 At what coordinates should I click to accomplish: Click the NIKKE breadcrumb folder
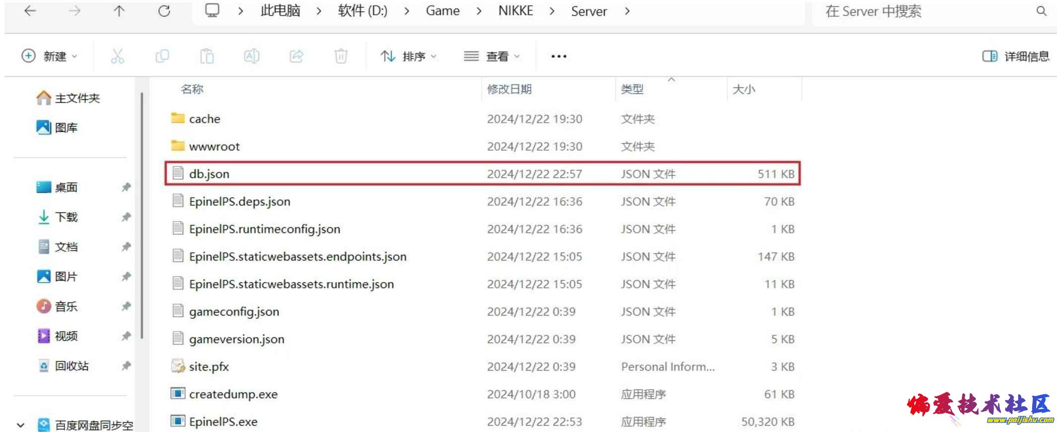(x=515, y=11)
